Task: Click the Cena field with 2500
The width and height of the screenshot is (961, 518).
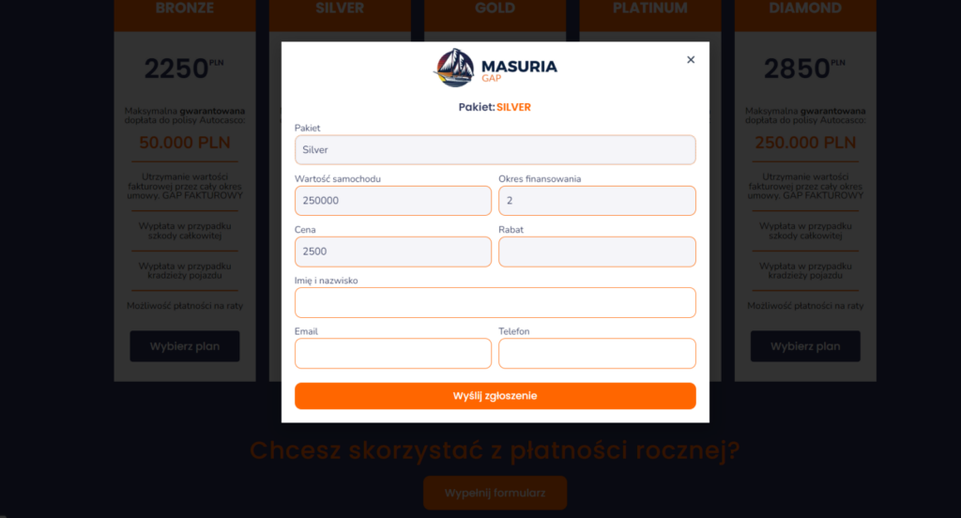Action: click(x=393, y=251)
